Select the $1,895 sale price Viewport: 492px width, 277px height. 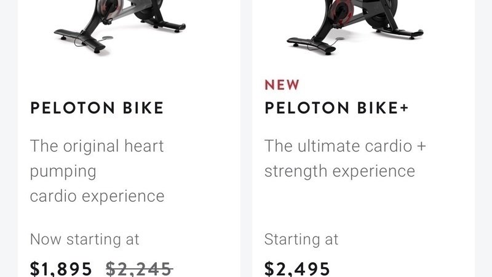tap(61, 268)
